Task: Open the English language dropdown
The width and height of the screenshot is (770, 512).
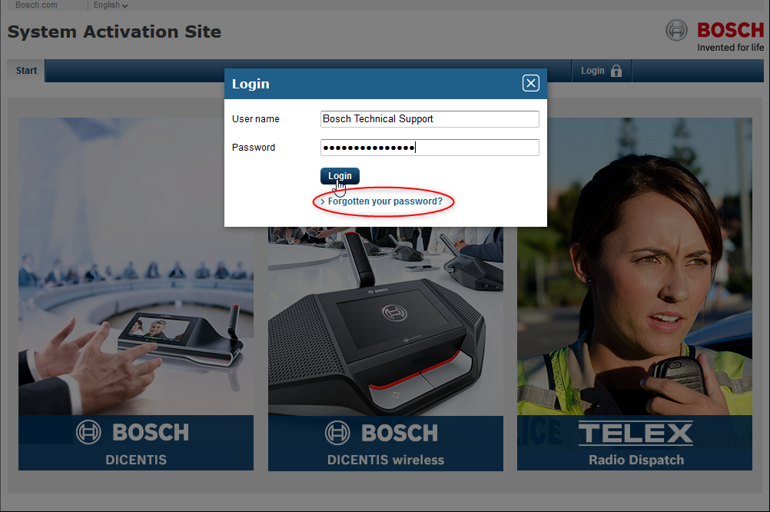Action: [x=110, y=5]
